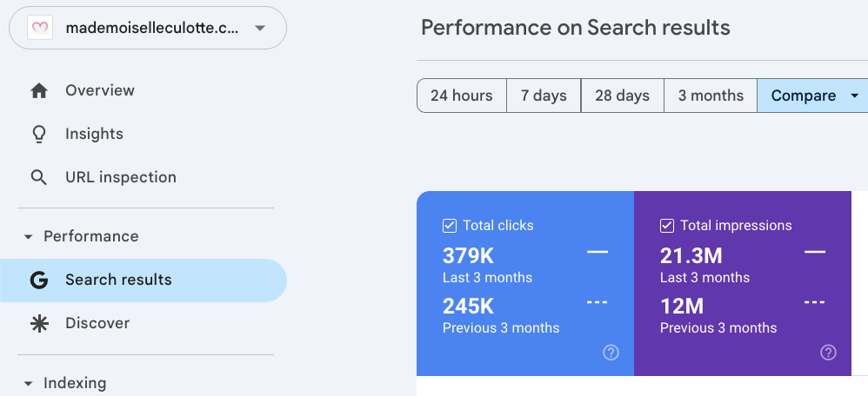Open Discover performance report

97,323
